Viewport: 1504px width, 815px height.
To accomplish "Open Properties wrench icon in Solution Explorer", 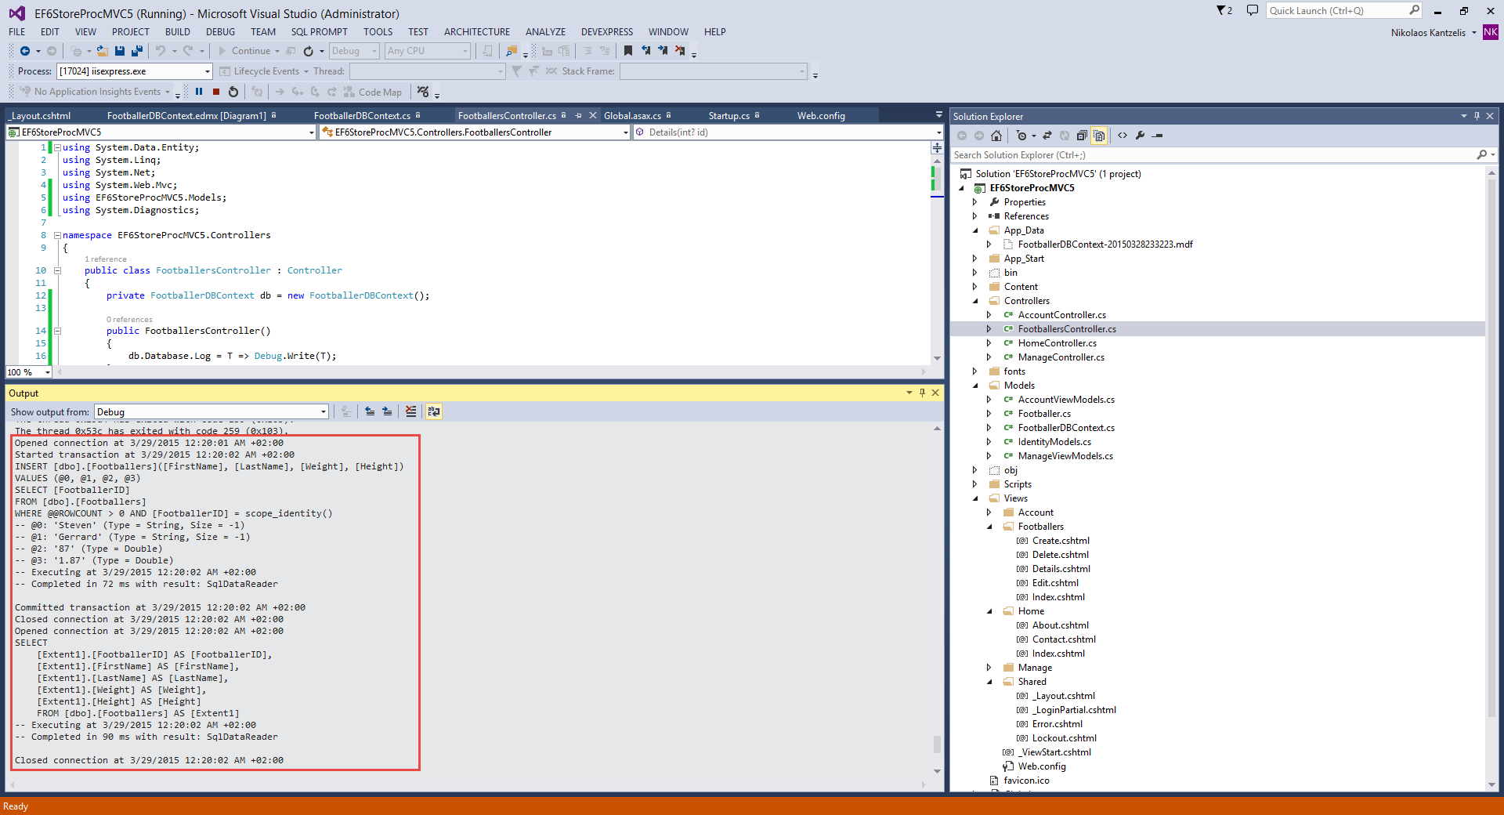I will (1140, 136).
